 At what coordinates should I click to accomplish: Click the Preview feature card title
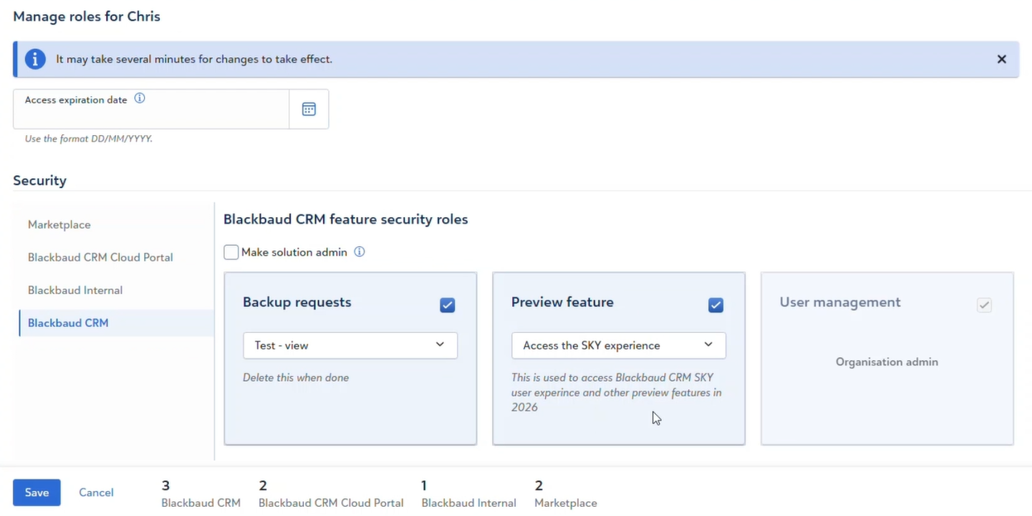(x=562, y=302)
